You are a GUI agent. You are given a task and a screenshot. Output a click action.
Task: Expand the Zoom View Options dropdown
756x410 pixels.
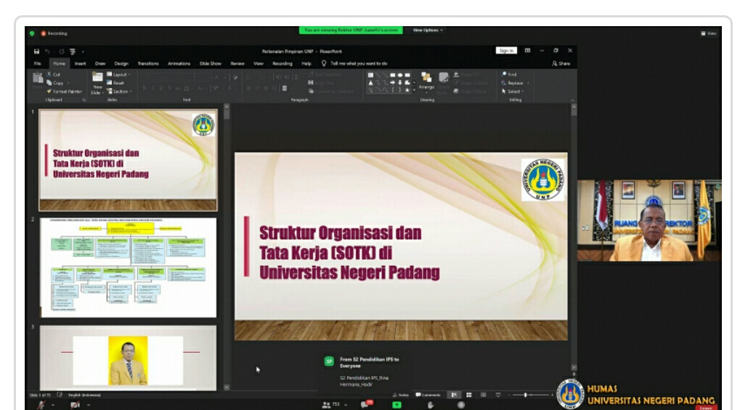[428, 30]
